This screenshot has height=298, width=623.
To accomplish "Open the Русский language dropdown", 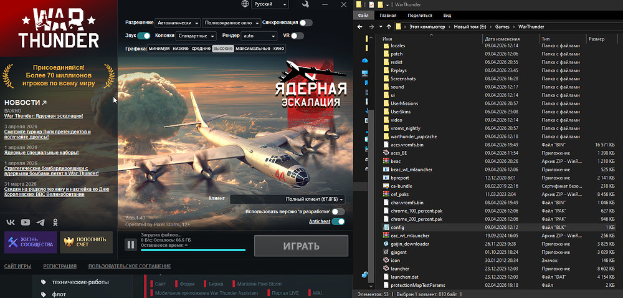I will coord(270,5).
